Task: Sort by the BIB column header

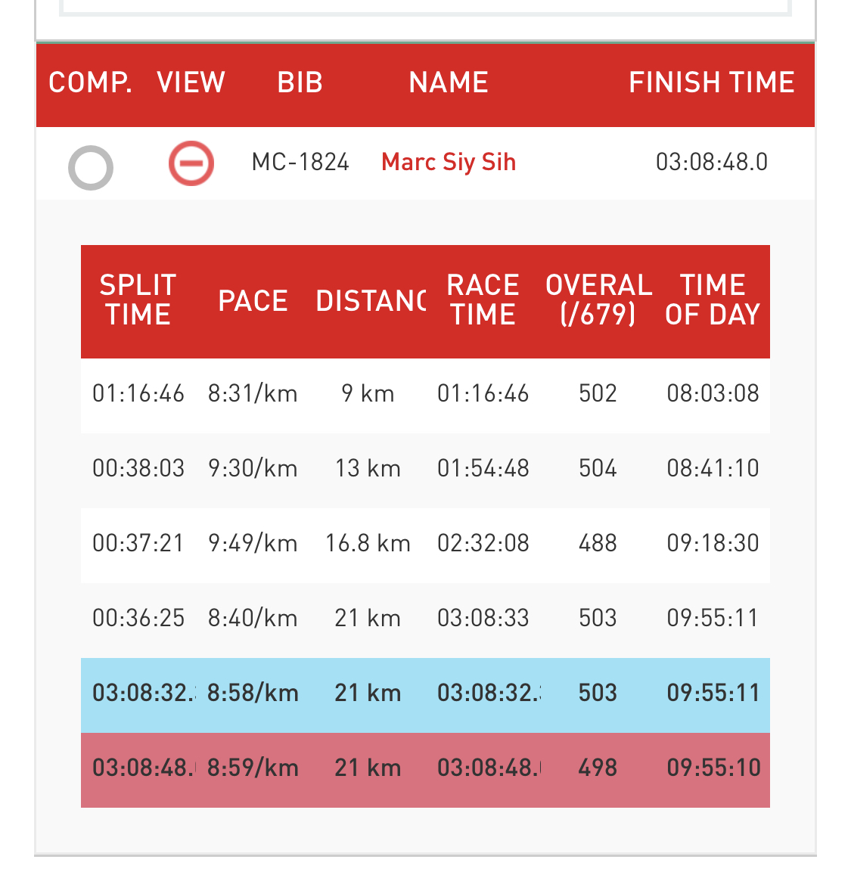Action: [300, 82]
